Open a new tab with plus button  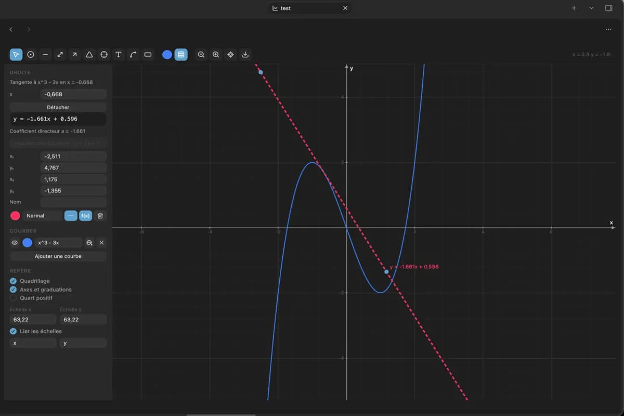click(x=574, y=8)
